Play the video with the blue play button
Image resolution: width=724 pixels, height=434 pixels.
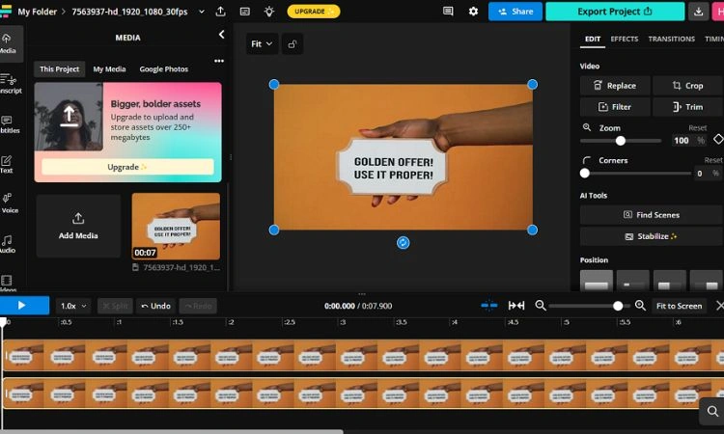pyautogui.click(x=22, y=306)
